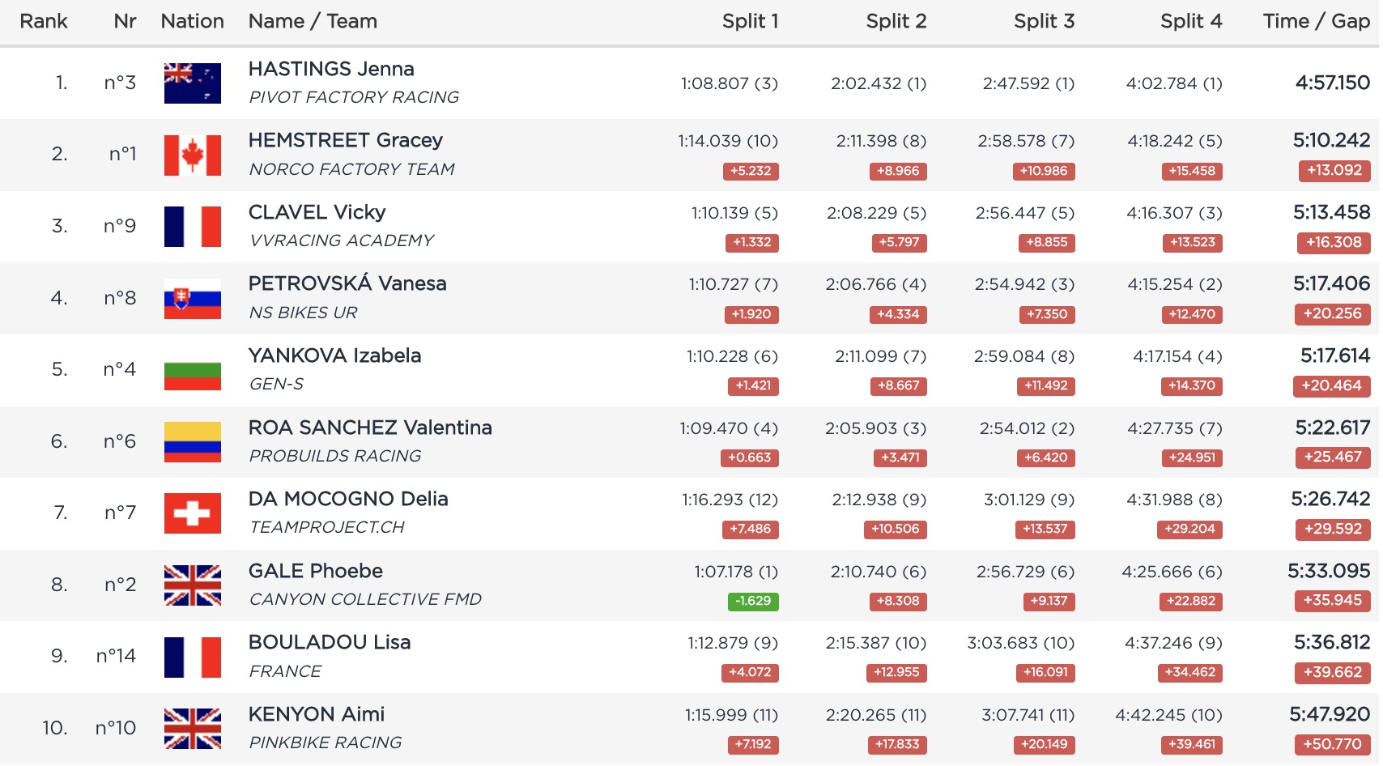Click the Name / Team column header
This screenshot has height=766, width=1383.
313,21
